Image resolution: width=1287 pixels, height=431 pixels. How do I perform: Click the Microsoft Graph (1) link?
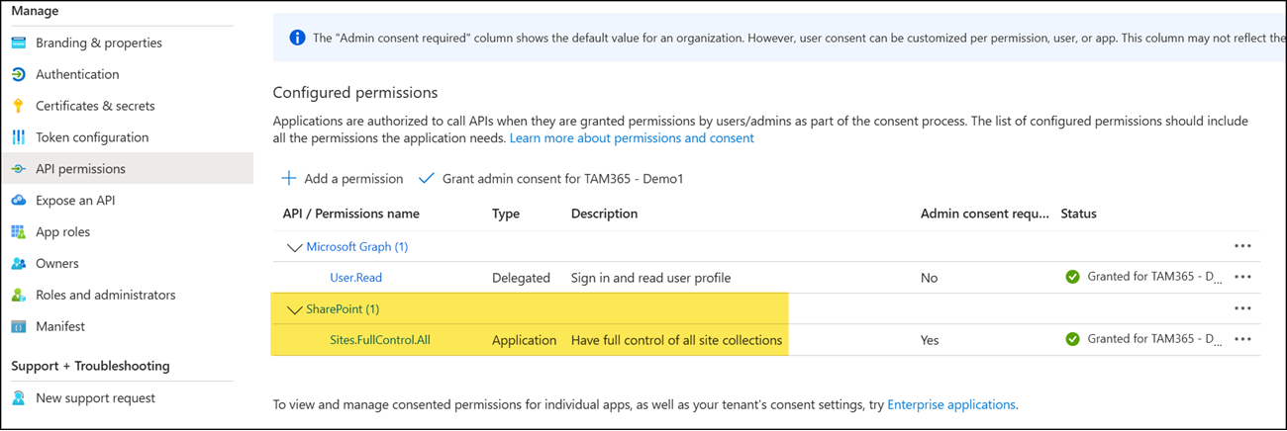[x=357, y=246]
